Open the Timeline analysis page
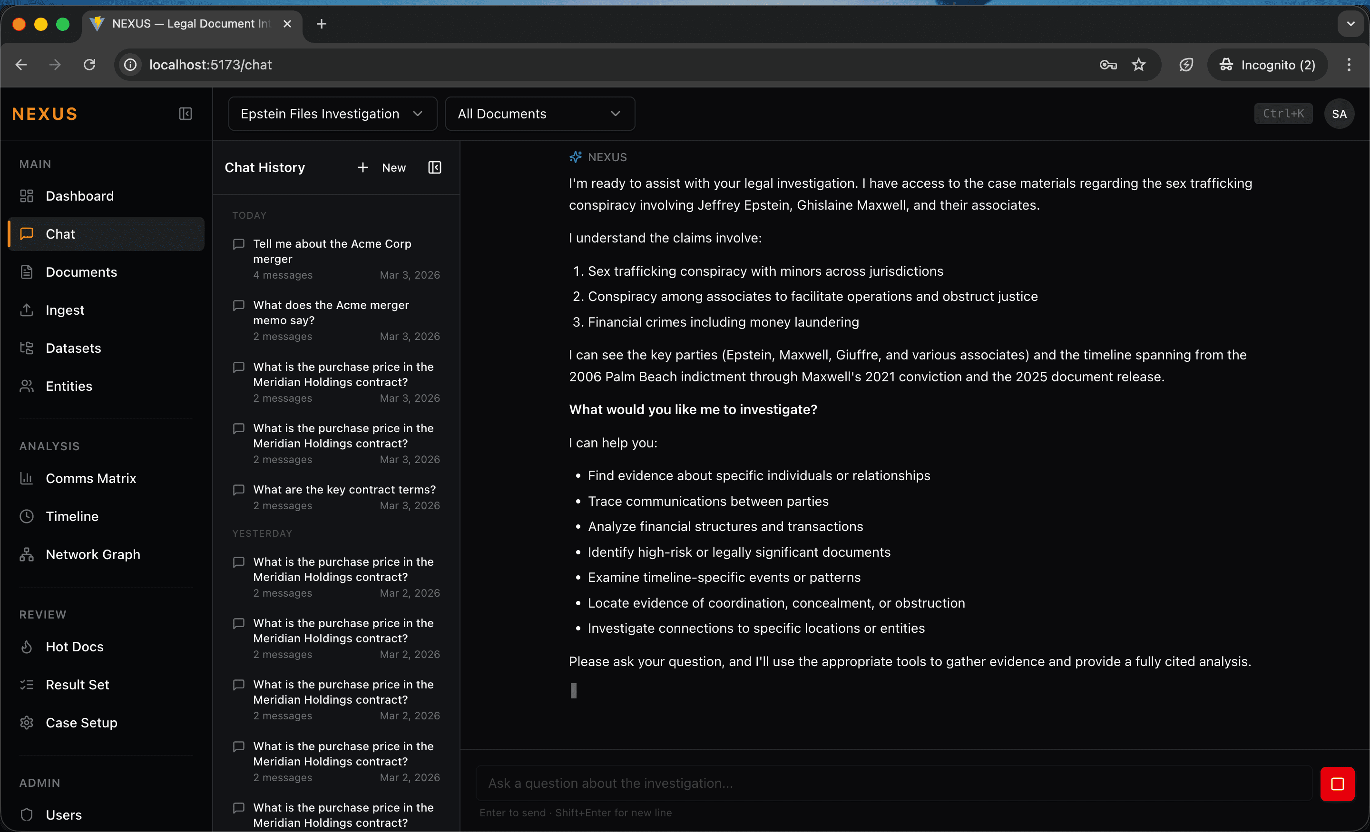This screenshot has height=832, width=1370. coord(72,516)
